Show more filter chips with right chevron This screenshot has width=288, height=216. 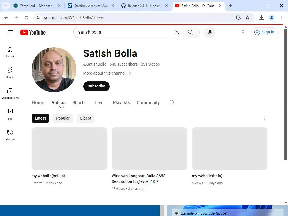pos(264,118)
